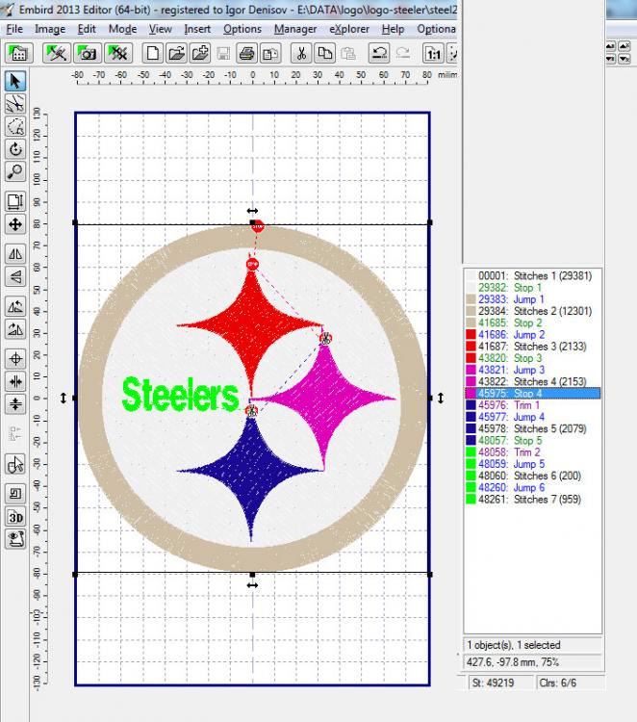The image size is (637, 722).
Task: Center design vertically
Action: coord(15,403)
